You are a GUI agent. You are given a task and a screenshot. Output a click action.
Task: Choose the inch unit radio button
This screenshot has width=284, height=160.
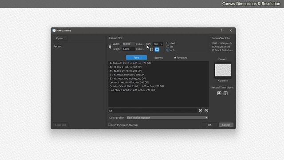click(168, 50)
